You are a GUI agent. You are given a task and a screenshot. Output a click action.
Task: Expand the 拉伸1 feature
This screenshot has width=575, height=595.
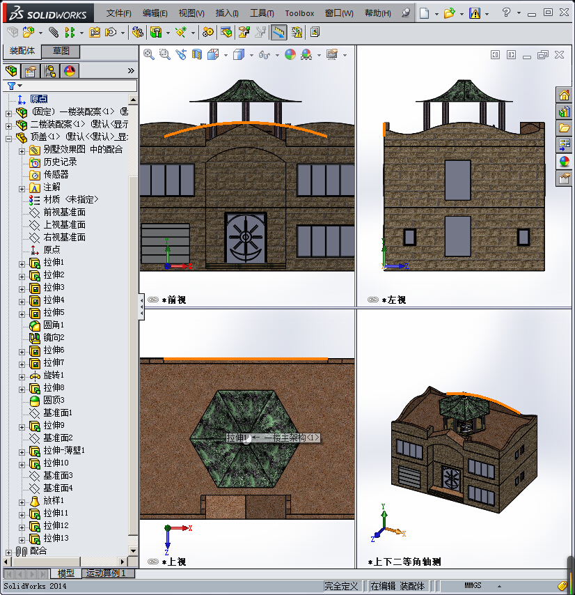point(22,264)
